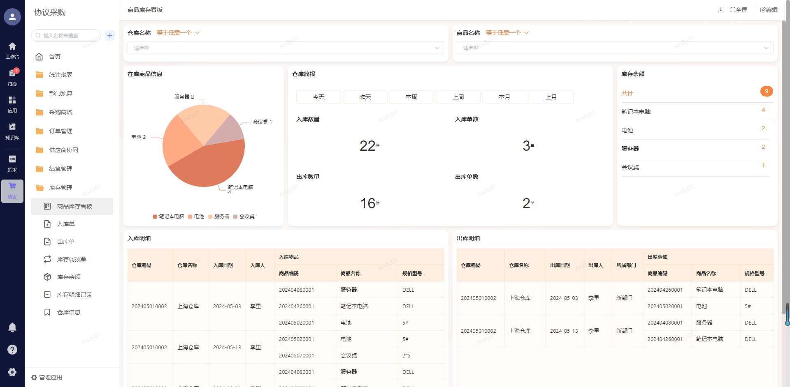Screen dimensions: 790x387
Task: Expand the 仓库名称 selection dropdown
Action: point(286,48)
